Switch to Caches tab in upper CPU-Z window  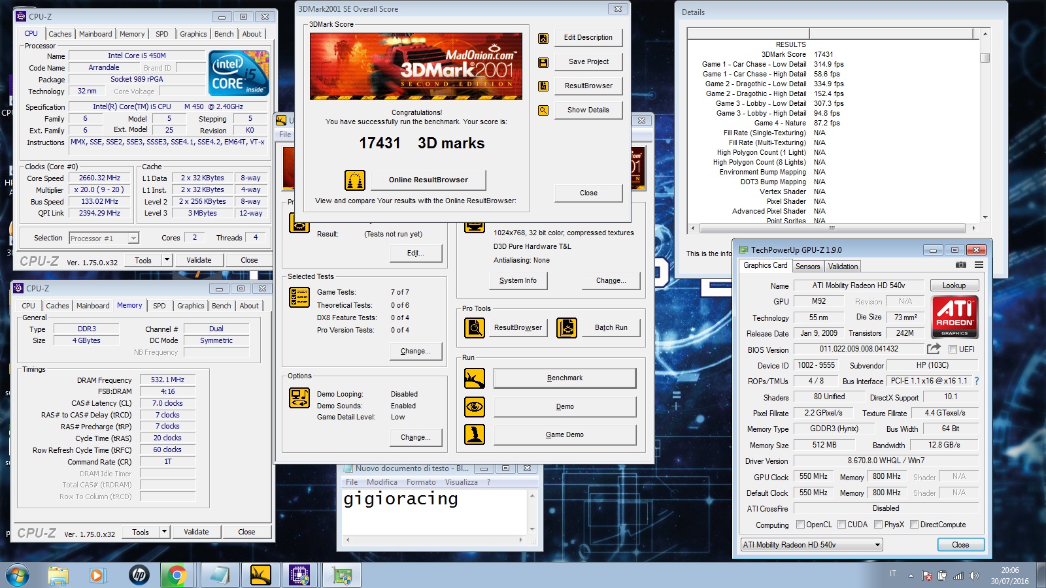60,34
